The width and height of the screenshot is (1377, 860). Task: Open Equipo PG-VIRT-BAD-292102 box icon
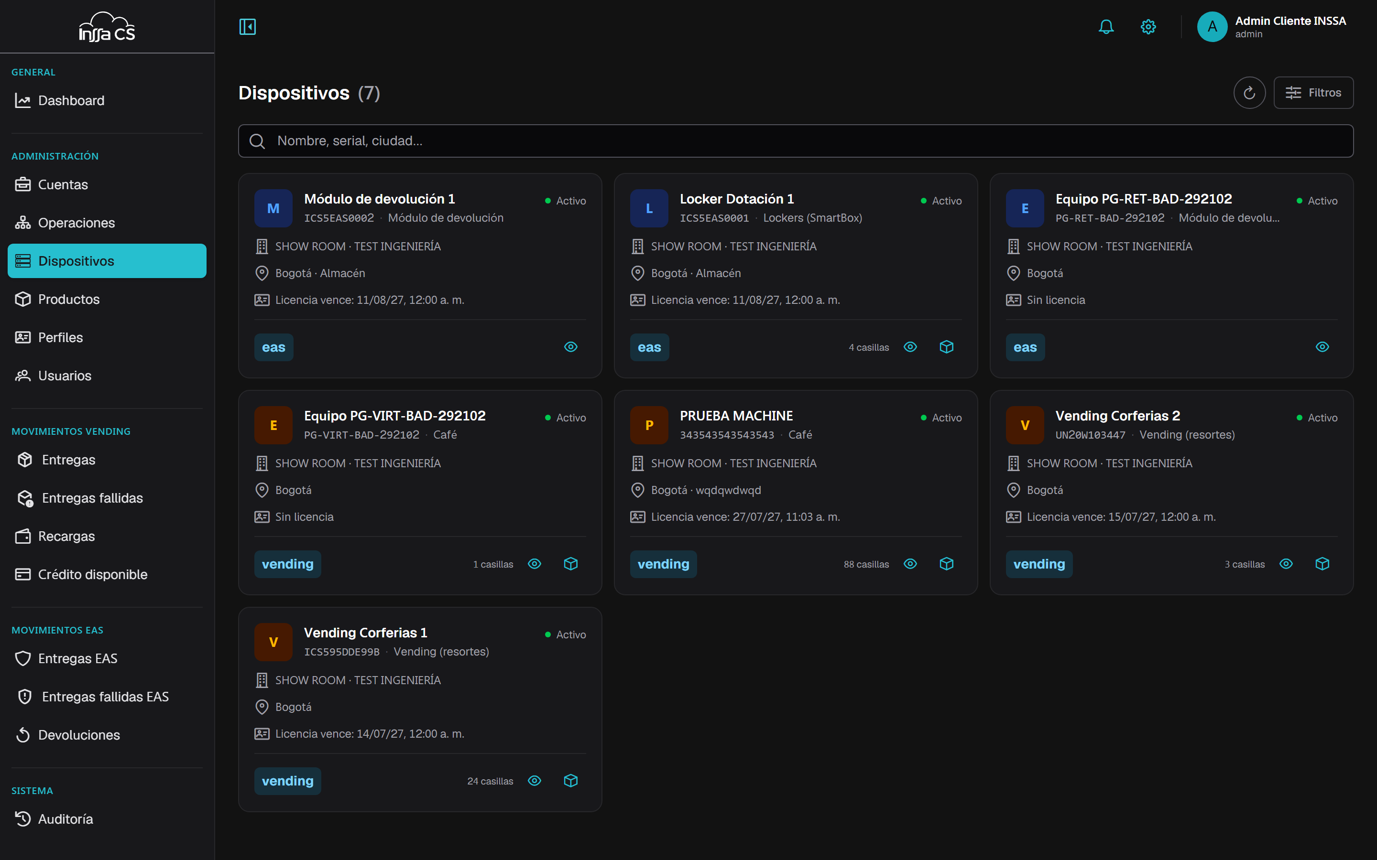point(571,564)
